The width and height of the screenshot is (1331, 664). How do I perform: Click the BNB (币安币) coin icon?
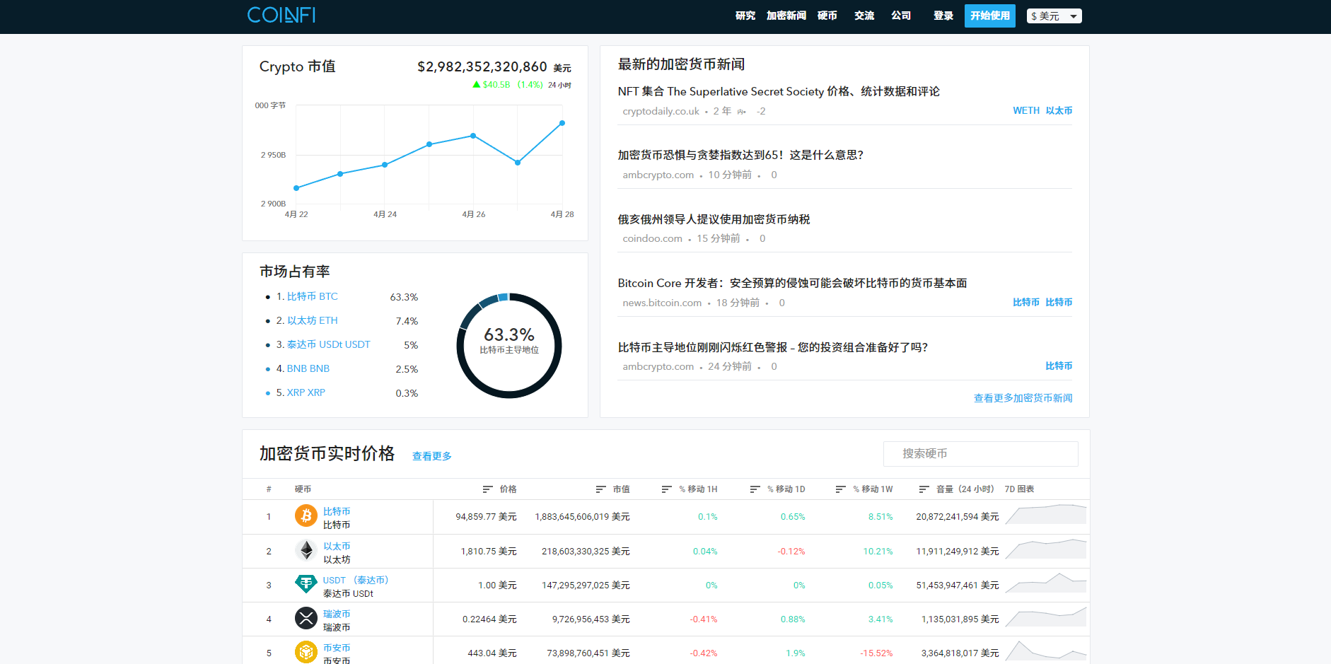306,652
